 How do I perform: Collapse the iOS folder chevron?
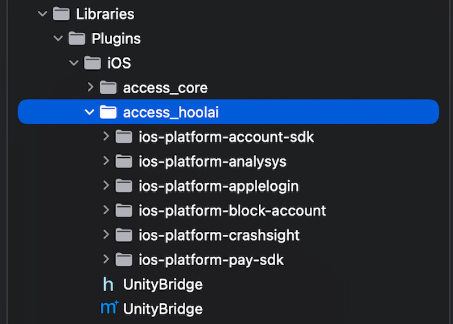coord(74,63)
